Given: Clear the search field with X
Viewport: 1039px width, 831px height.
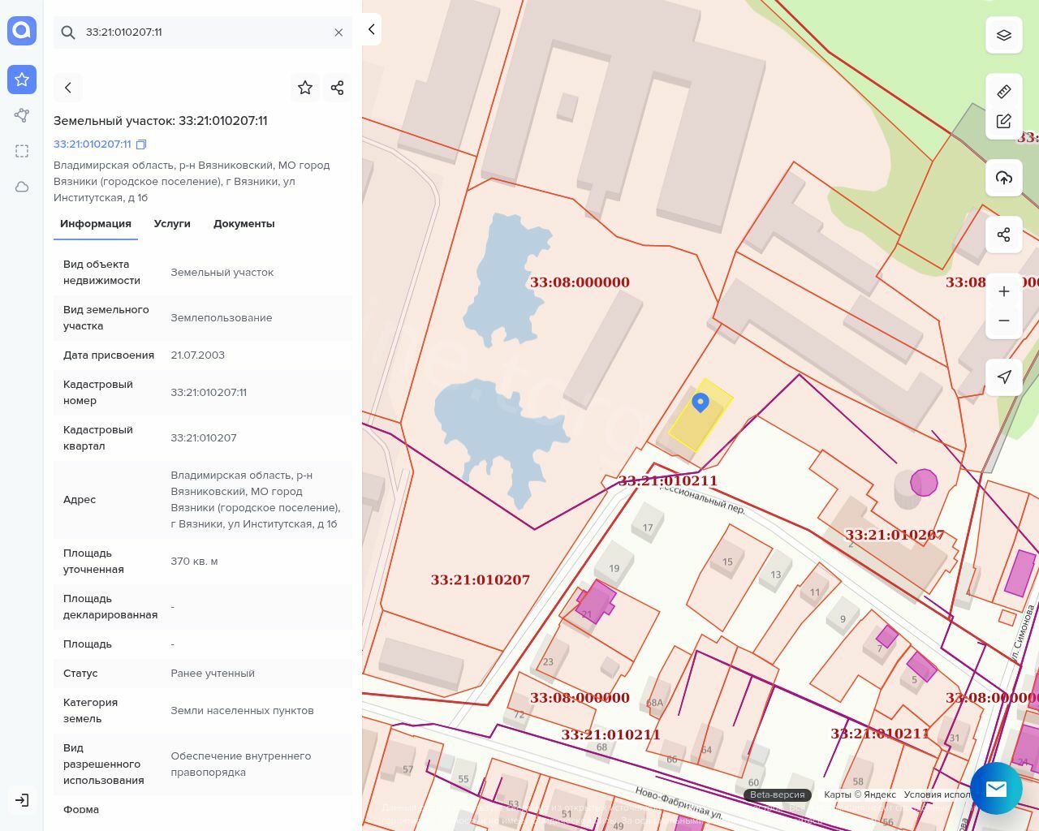Looking at the screenshot, I should (x=338, y=32).
